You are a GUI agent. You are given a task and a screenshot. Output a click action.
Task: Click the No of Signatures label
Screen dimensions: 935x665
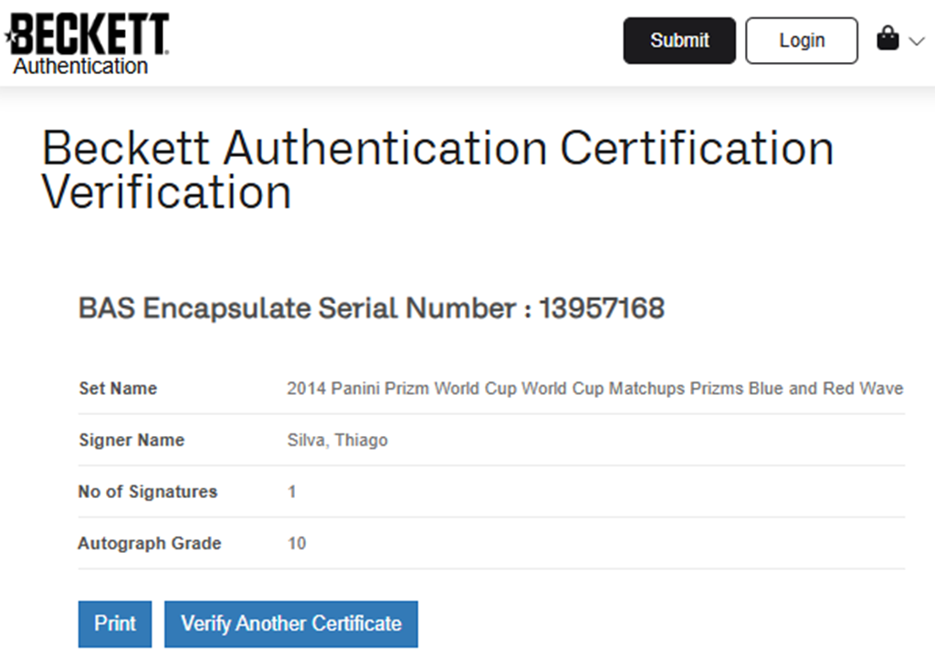[x=148, y=492]
